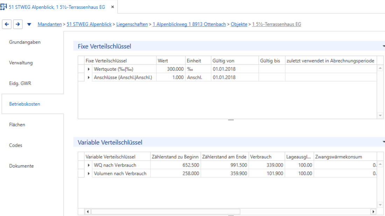The image size is (385, 216).
Task: Select the 101.900 Verbrauch cell
Action: click(x=267, y=174)
